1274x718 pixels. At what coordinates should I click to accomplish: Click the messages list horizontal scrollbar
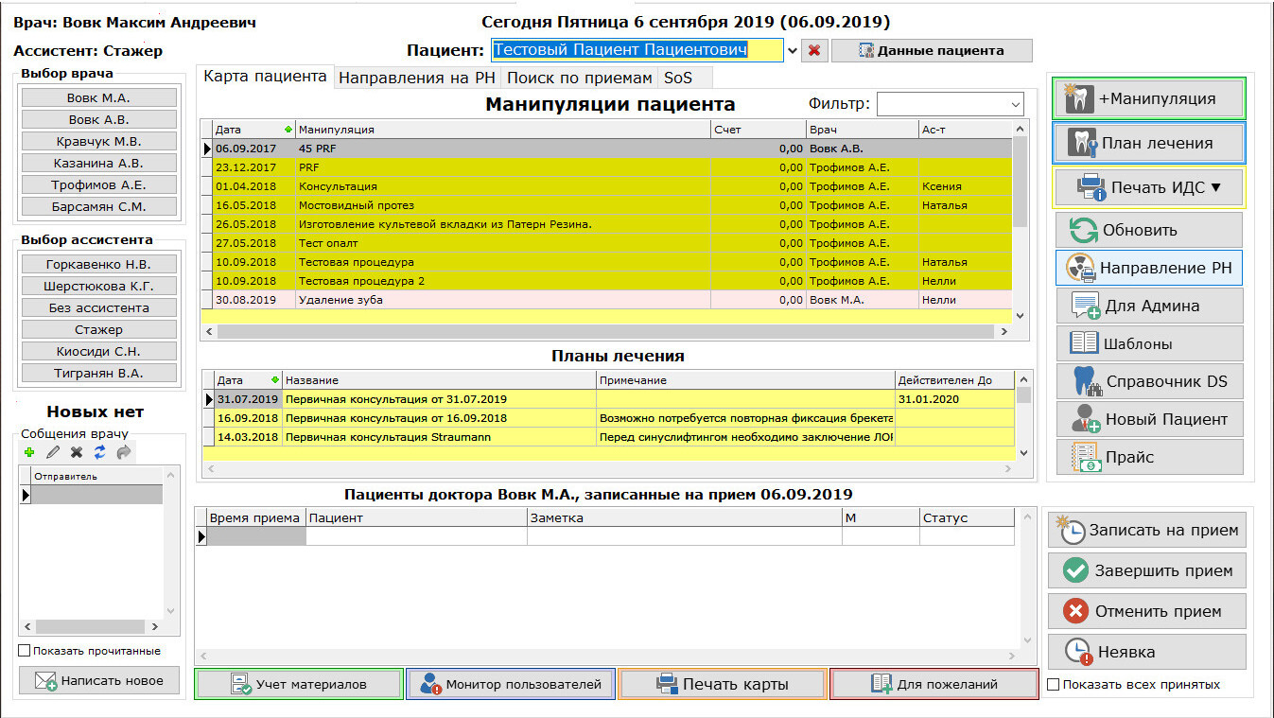point(92,626)
